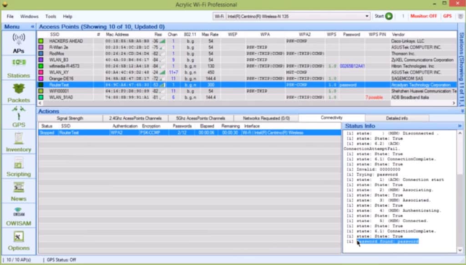Select the WLAN_91A0 access point row
466x265 pixels.
247,97
